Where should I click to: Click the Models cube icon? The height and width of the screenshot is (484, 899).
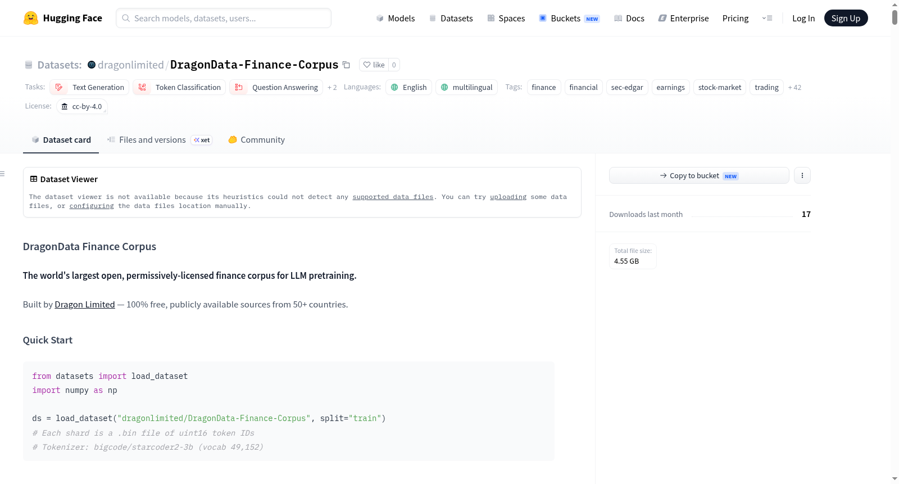(380, 18)
